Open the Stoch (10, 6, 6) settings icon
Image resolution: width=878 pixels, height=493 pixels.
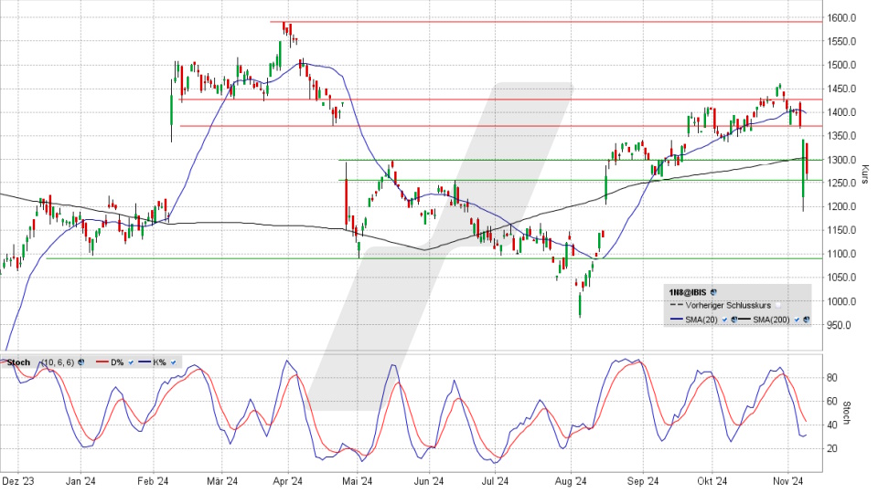pos(80,362)
